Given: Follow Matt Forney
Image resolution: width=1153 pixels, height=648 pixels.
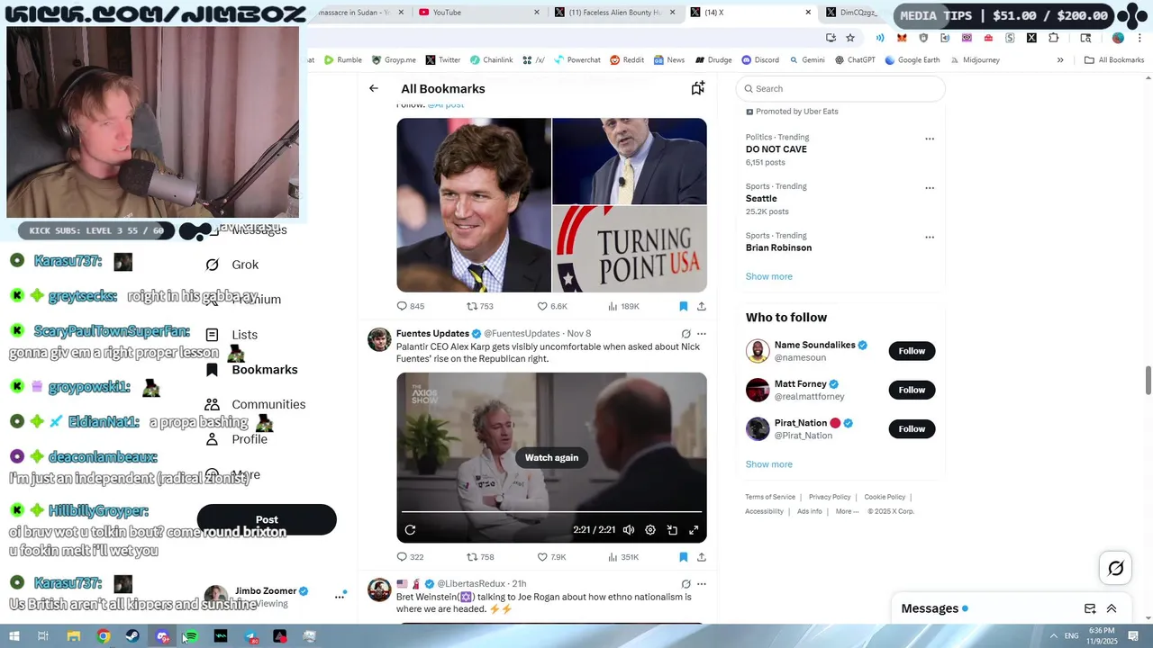Looking at the screenshot, I should [912, 390].
